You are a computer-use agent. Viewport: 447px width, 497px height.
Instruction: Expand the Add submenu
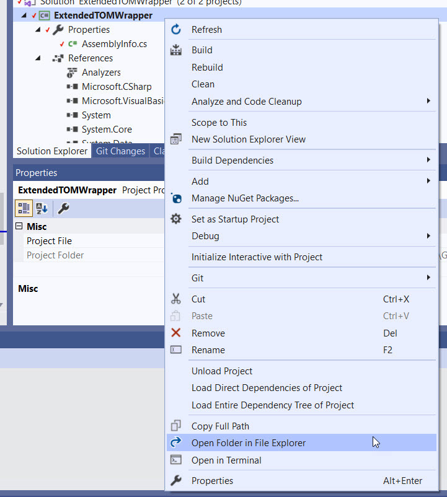pyautogui.click(x=428, y=181)
